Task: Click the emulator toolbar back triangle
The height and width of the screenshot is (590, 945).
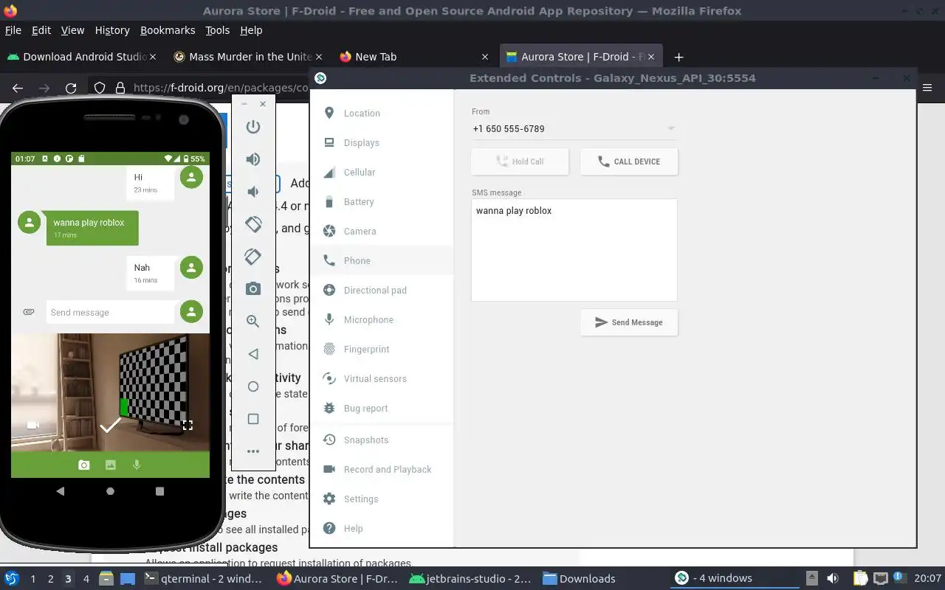Action: (x=253, y=354)
